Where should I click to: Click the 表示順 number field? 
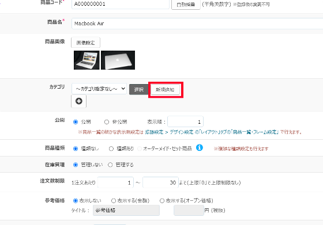185,121
